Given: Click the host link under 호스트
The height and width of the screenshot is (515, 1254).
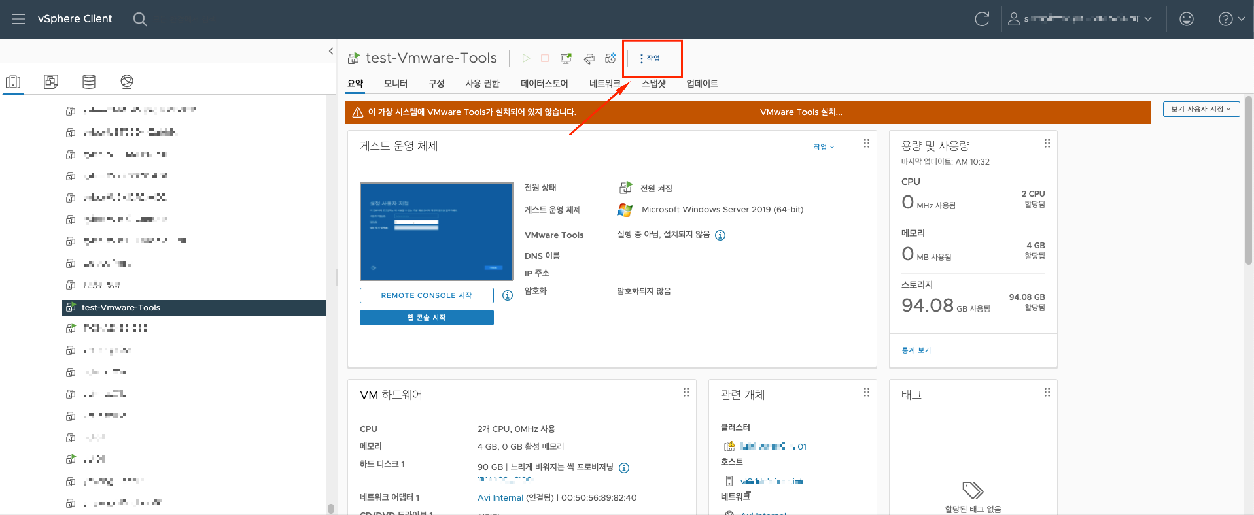Looking at the screenshot, I should click(x=772, y=481).
